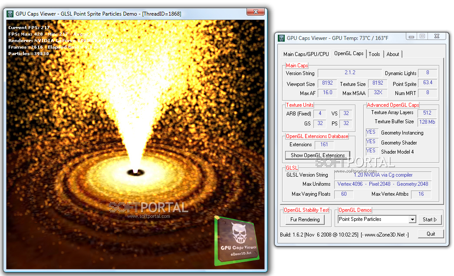Click the Max MSAA value 32X
The width and height of the screenshot is (454, 276).
click(x=378, y=93)
